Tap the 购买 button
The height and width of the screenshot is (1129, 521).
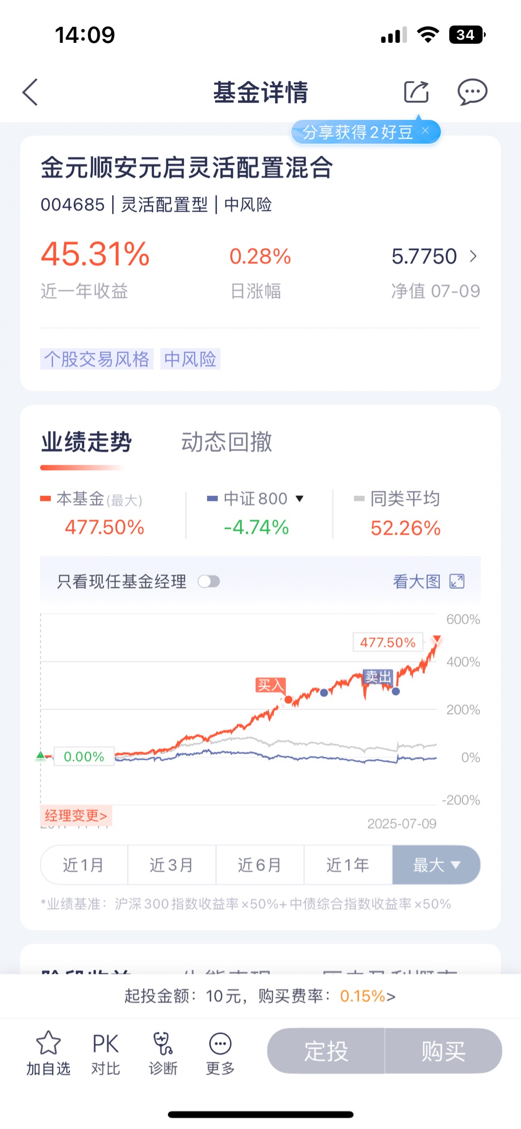coord(443,1051)
